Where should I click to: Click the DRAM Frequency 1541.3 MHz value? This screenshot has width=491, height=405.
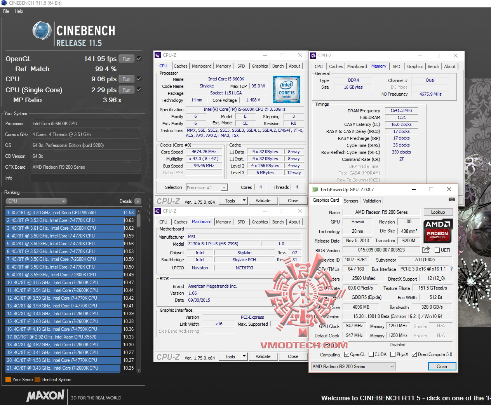tap(401, 110)
